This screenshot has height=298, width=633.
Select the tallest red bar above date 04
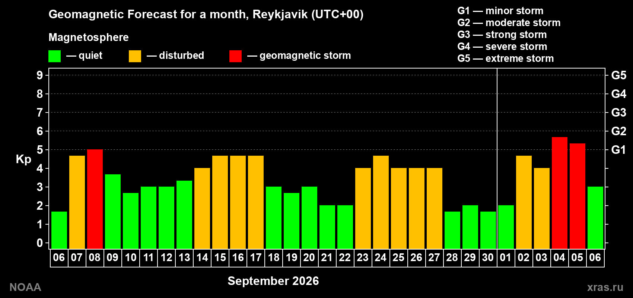click(560, 193)
